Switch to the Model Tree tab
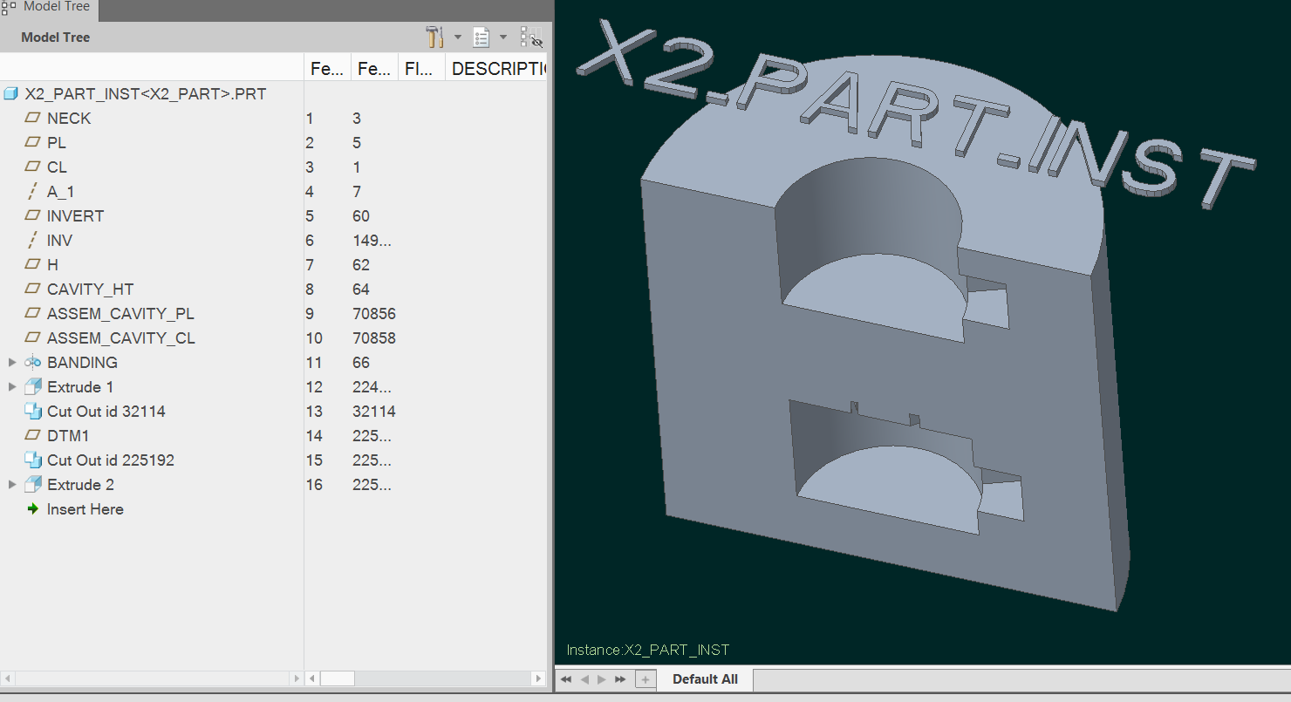Screen dimensions: 1291x702 [x=48, y=7]
